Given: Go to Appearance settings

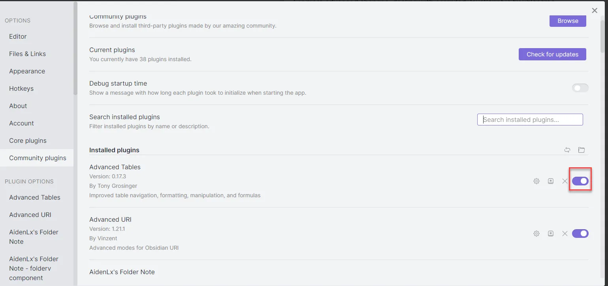Looking at the screenshot, I should point(27,71).
